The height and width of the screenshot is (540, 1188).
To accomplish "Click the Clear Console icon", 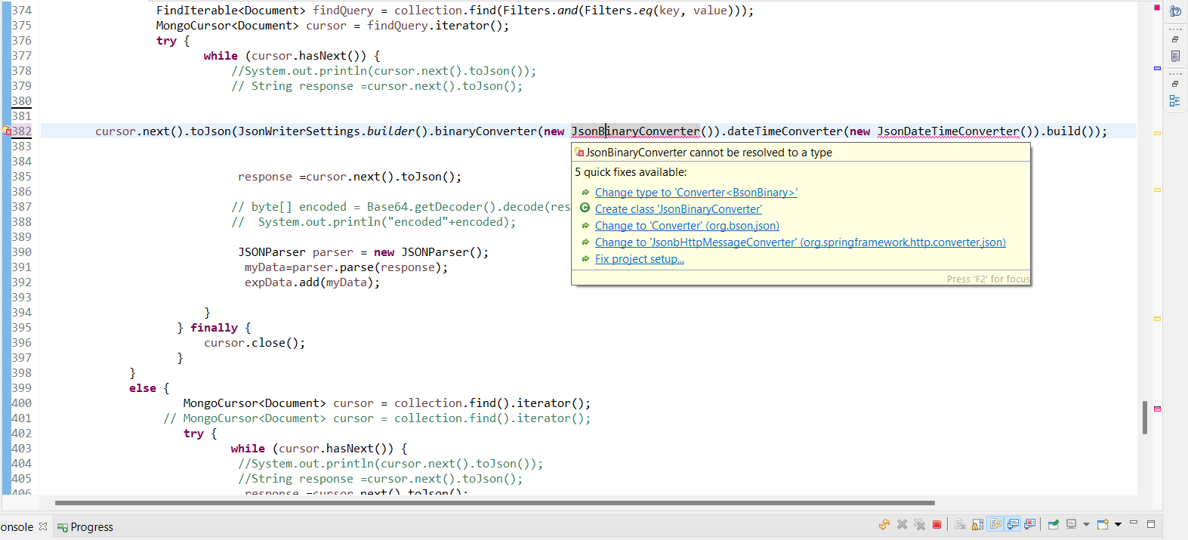I will coord(960,524).
